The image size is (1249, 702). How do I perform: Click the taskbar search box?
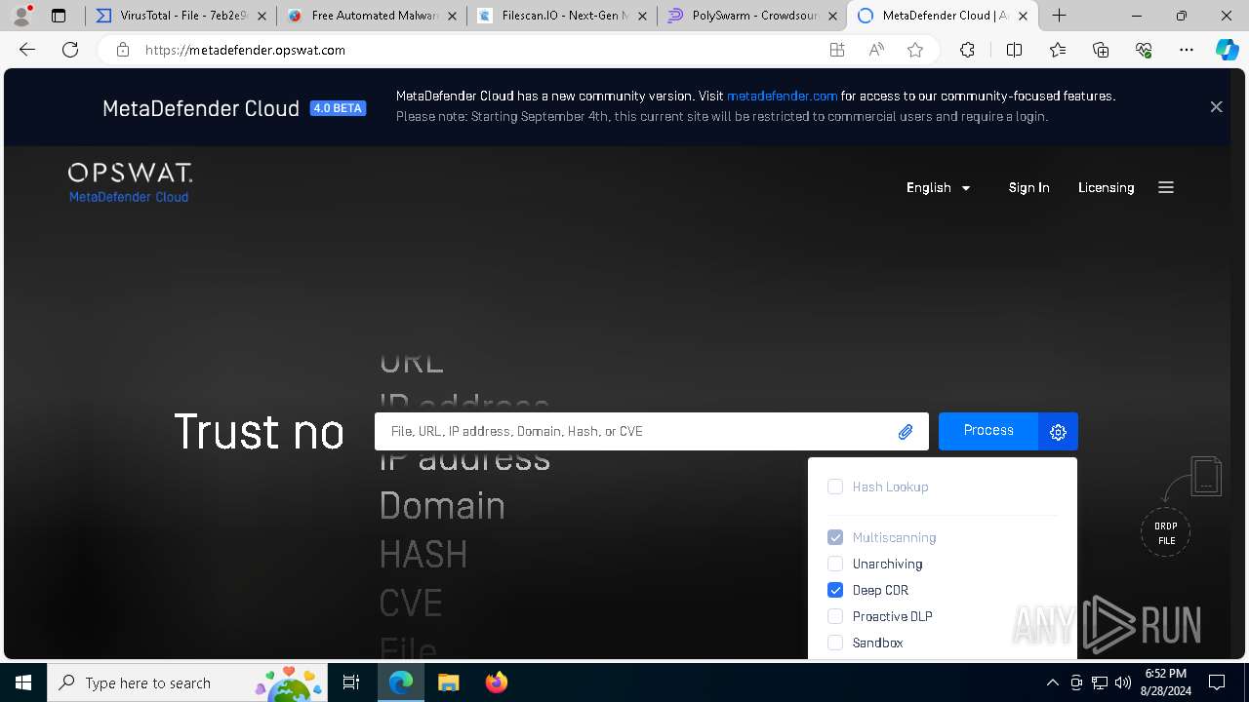click(x=185, y=682)
